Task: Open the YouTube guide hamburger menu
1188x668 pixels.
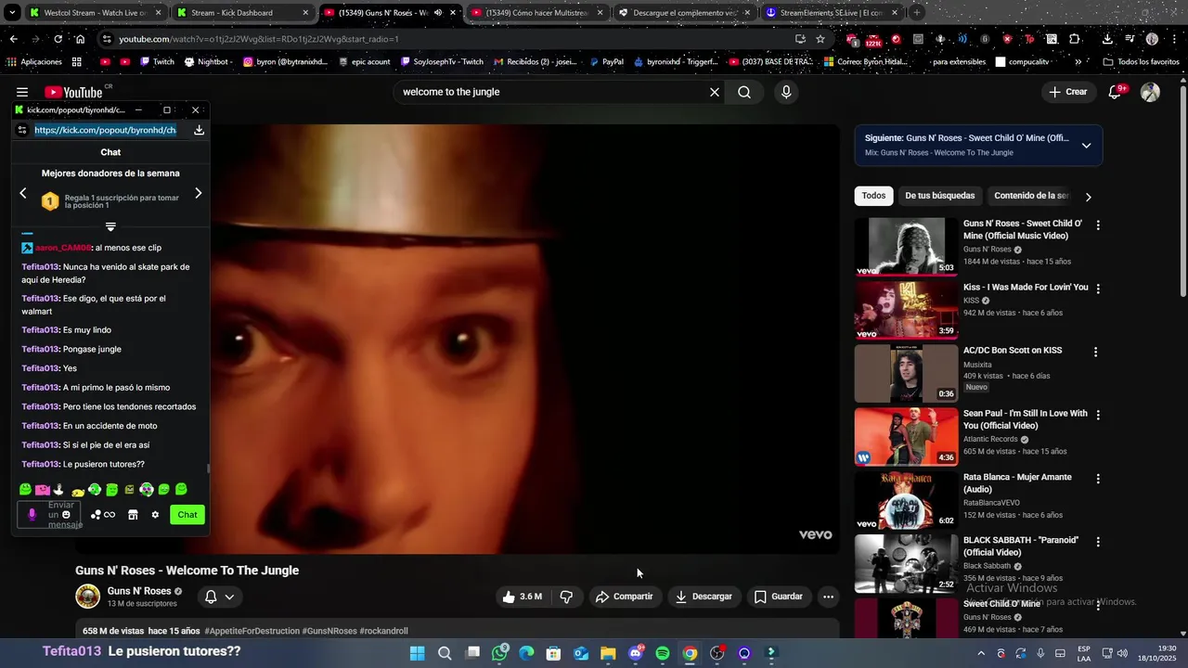Action: coord(21,92)
